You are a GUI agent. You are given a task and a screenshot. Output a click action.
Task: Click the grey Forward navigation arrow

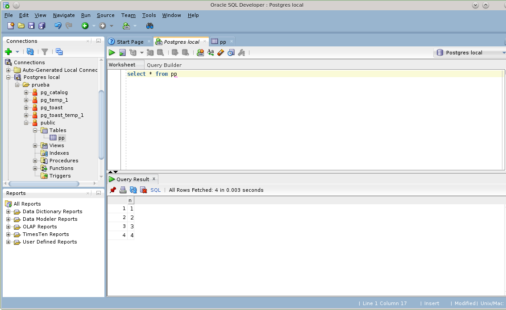(x=102, y=26)
